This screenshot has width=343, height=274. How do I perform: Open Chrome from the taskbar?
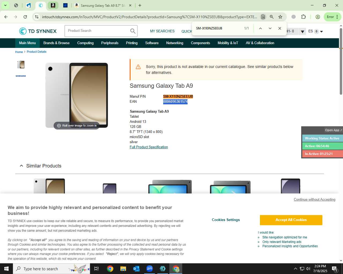110,269
